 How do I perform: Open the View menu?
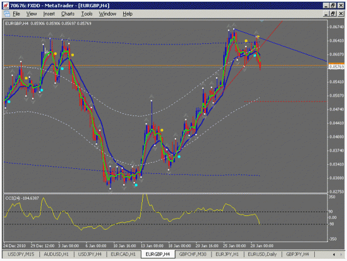[32, 14]
